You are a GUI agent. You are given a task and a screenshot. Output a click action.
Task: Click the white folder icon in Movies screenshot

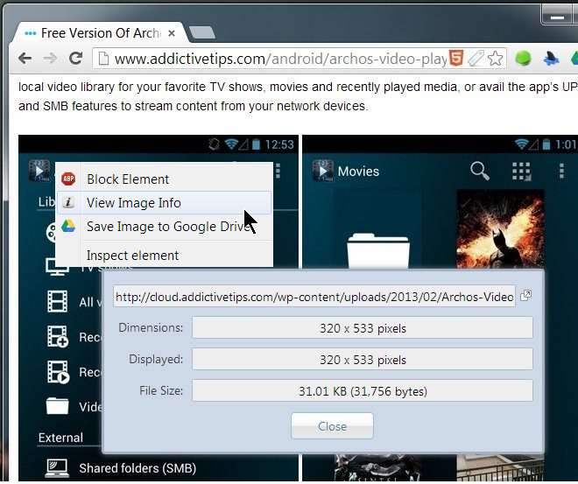coord(377,250)
